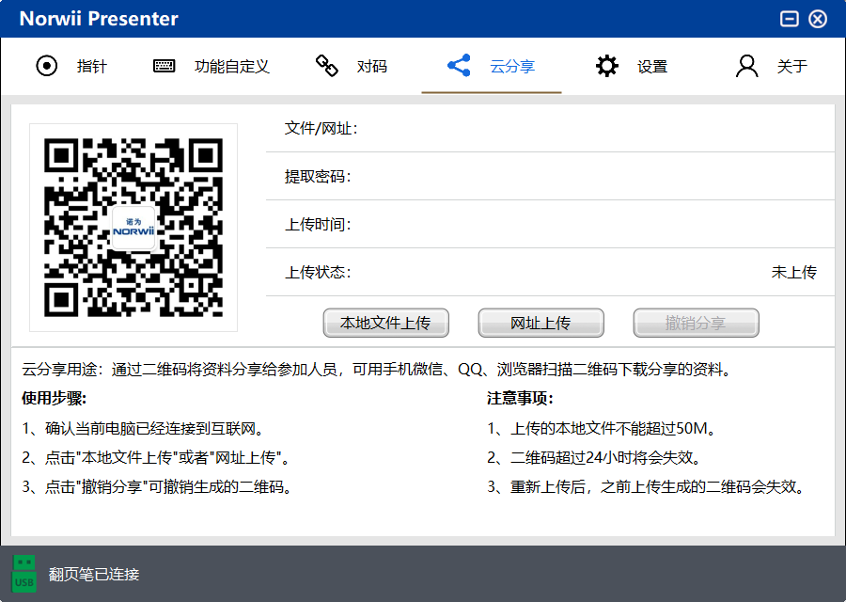The height and width of the screenshot is (602, 846).
Task: Select the 云分享 tab
Action: [492, 66]
